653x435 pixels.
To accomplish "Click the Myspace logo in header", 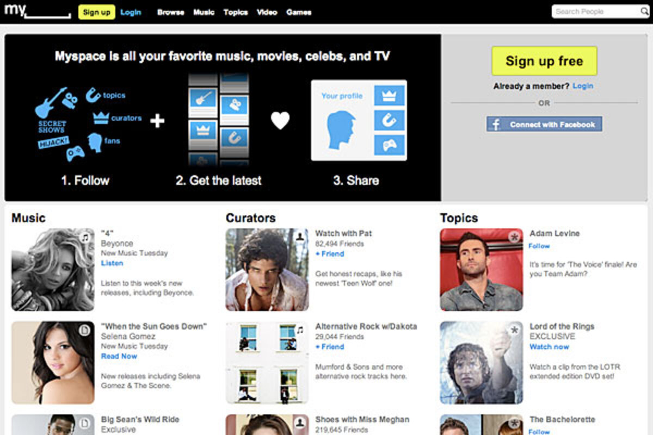I will (x=37, y=11).
